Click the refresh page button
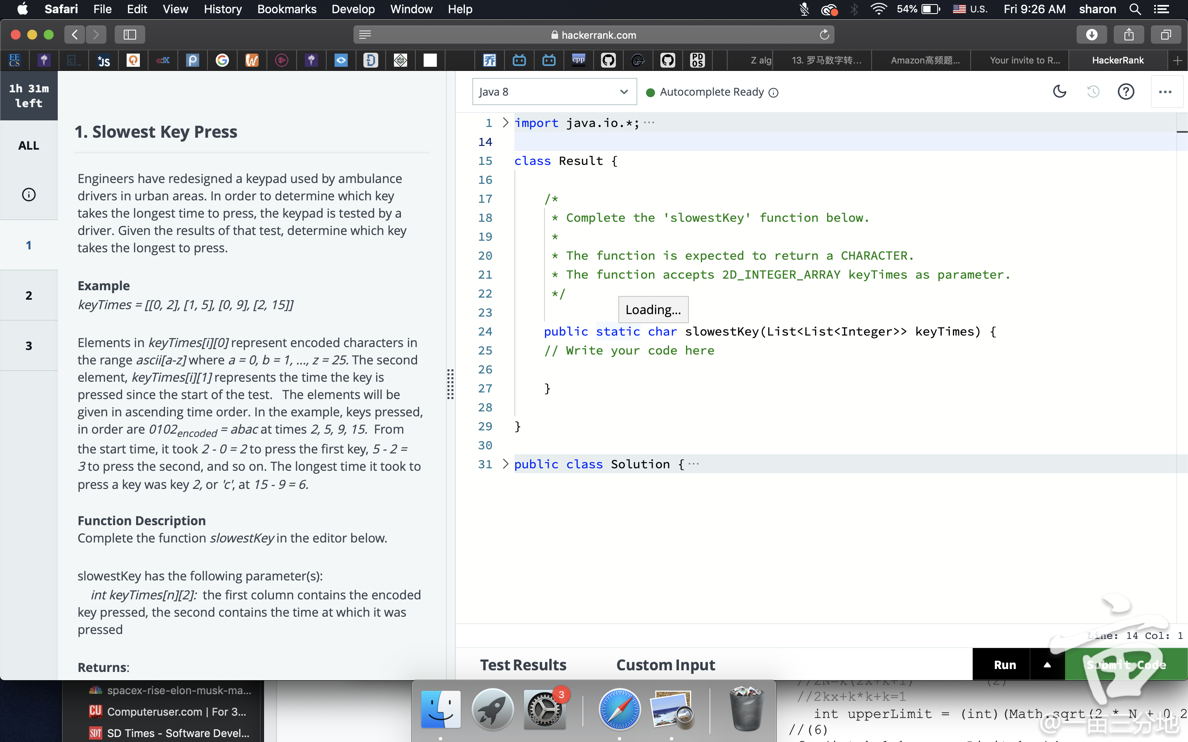Screen dimensions: 1188x742 [824, 34]
